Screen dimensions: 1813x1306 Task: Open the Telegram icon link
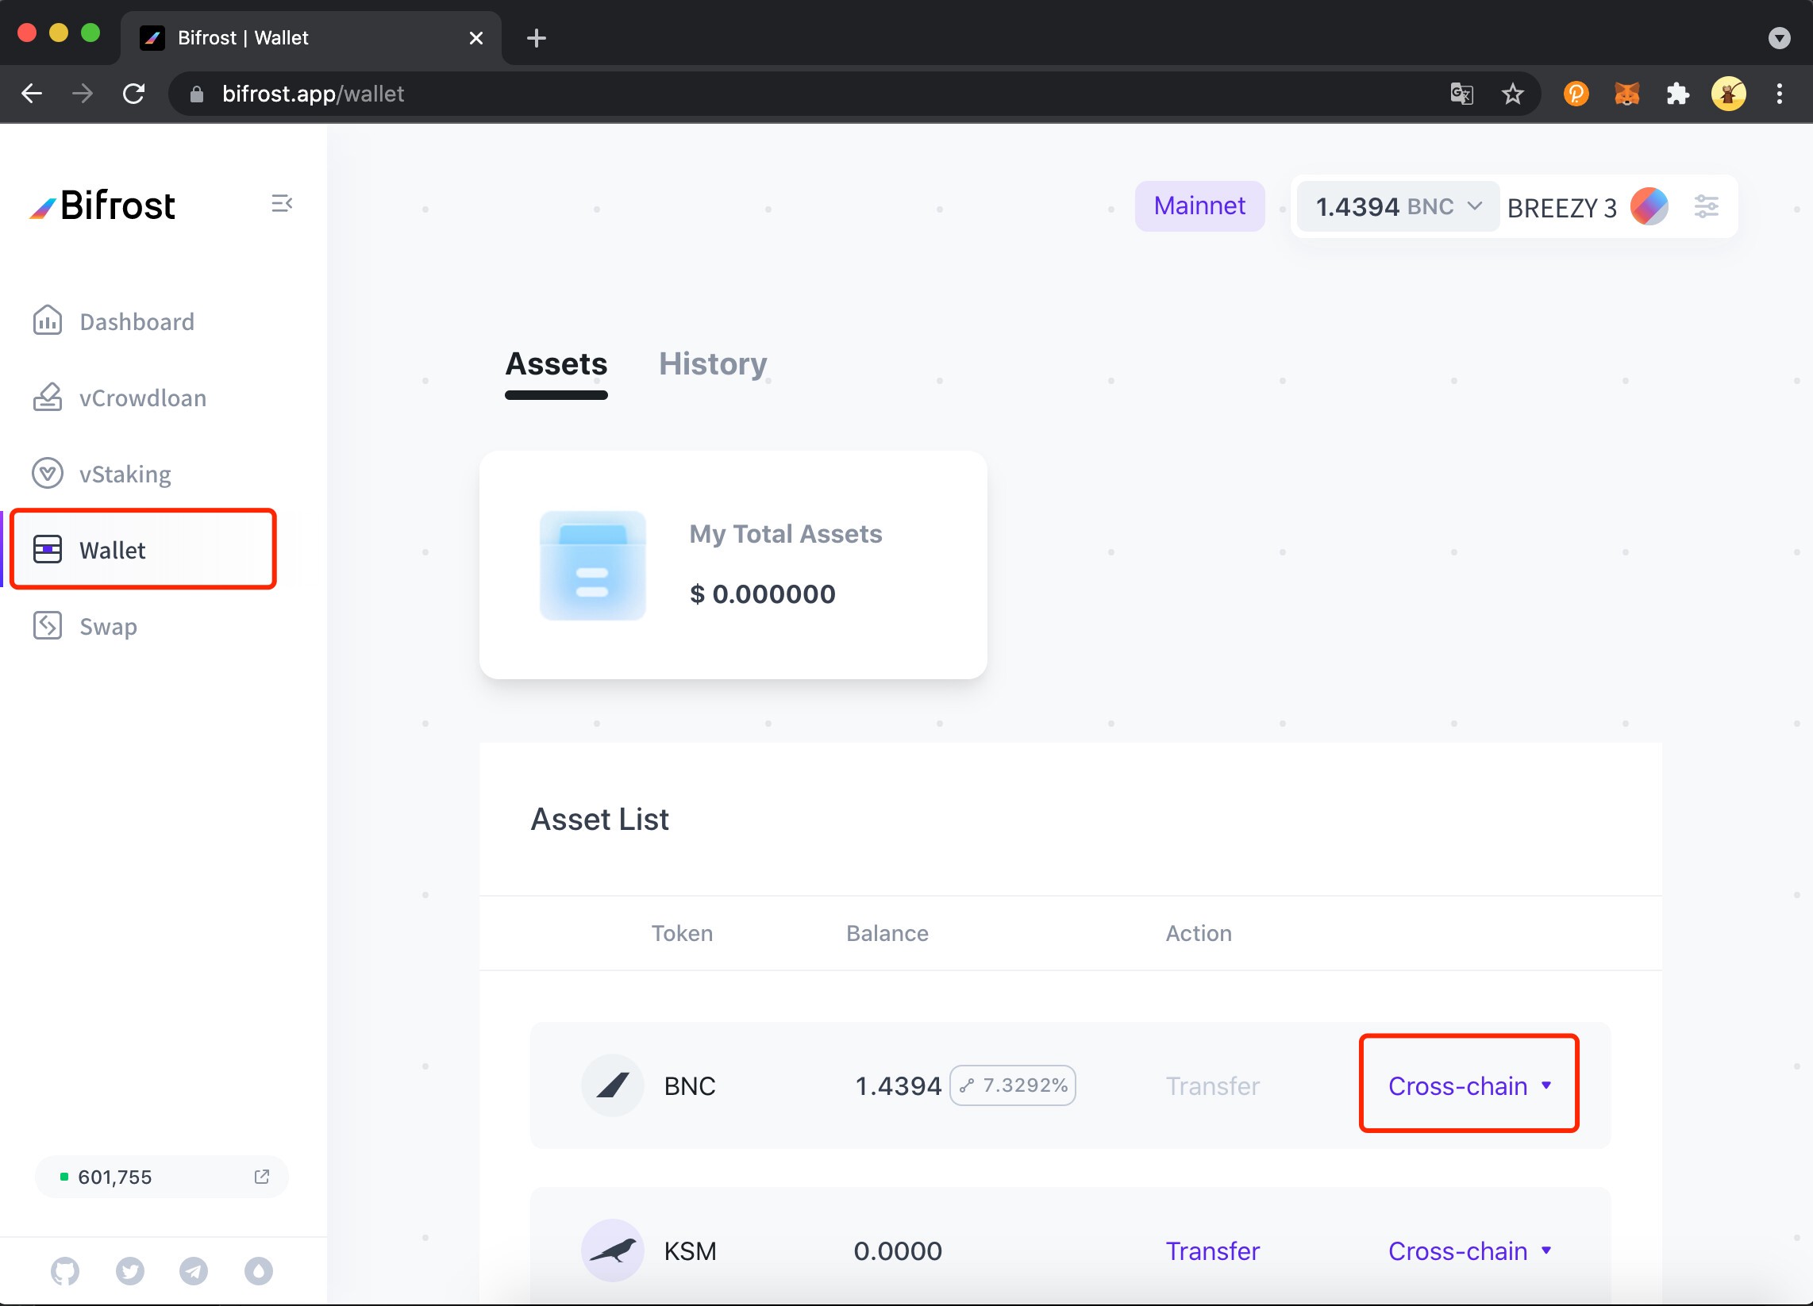pos(194,1271)
